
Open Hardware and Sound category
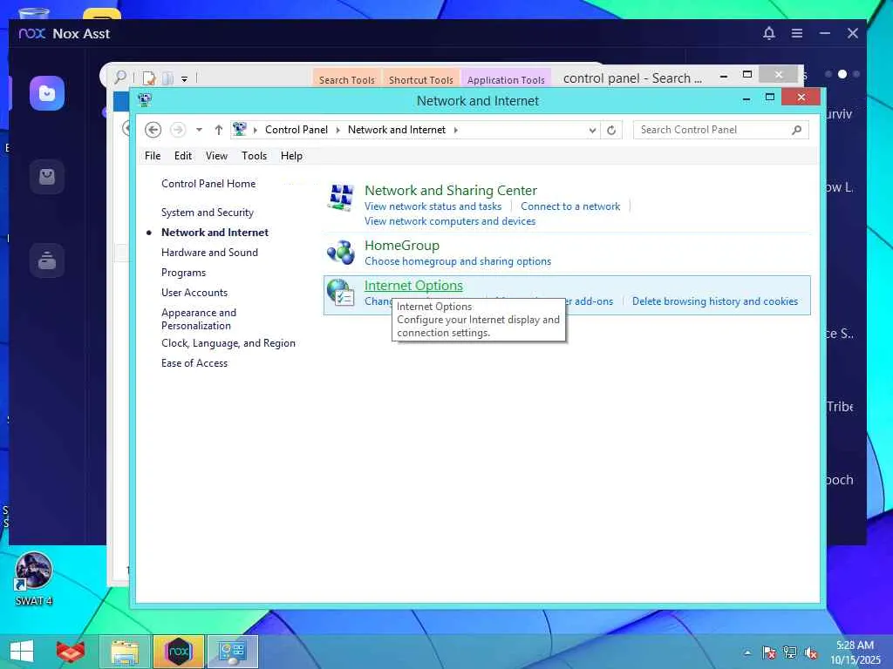click(x=209, y=252)
